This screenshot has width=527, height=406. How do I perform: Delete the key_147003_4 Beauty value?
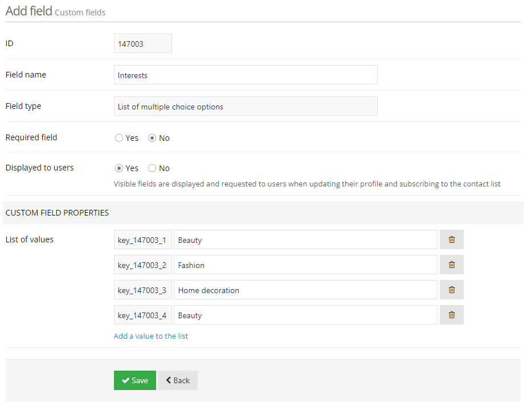(451, 315)
